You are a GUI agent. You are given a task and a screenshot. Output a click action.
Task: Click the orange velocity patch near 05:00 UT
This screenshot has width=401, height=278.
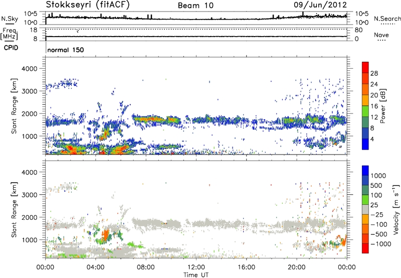105,235
